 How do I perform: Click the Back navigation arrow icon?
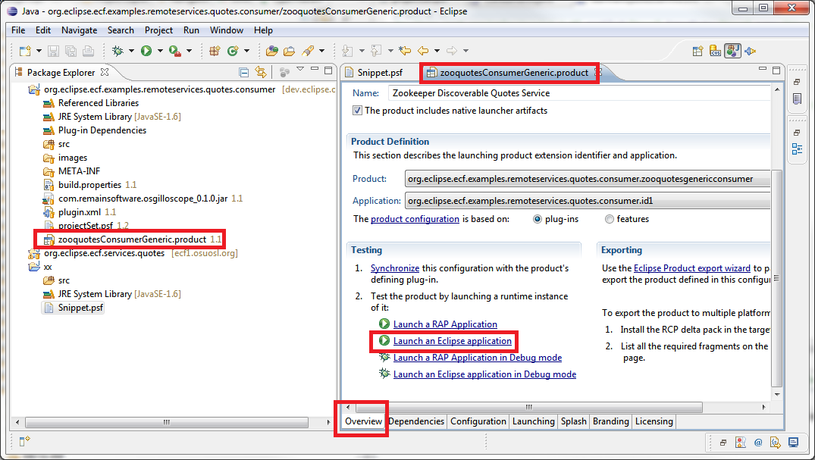click(423, 51)
